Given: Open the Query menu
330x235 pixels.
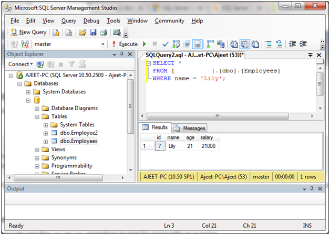Looking at the screenshot, I should [68, 21].
